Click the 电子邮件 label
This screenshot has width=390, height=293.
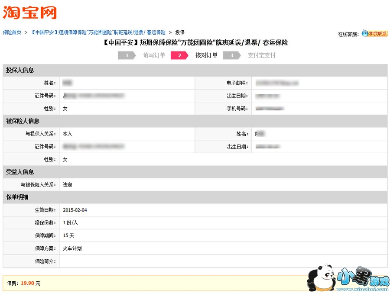coord(237,83)
